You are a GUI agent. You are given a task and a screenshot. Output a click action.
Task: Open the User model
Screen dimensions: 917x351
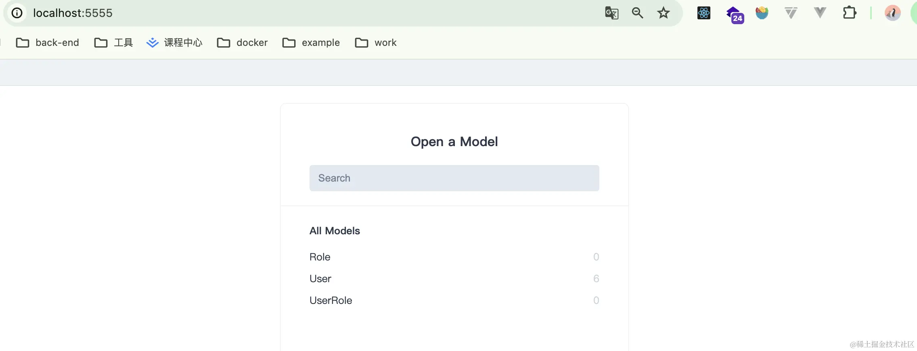pos(320,279)
